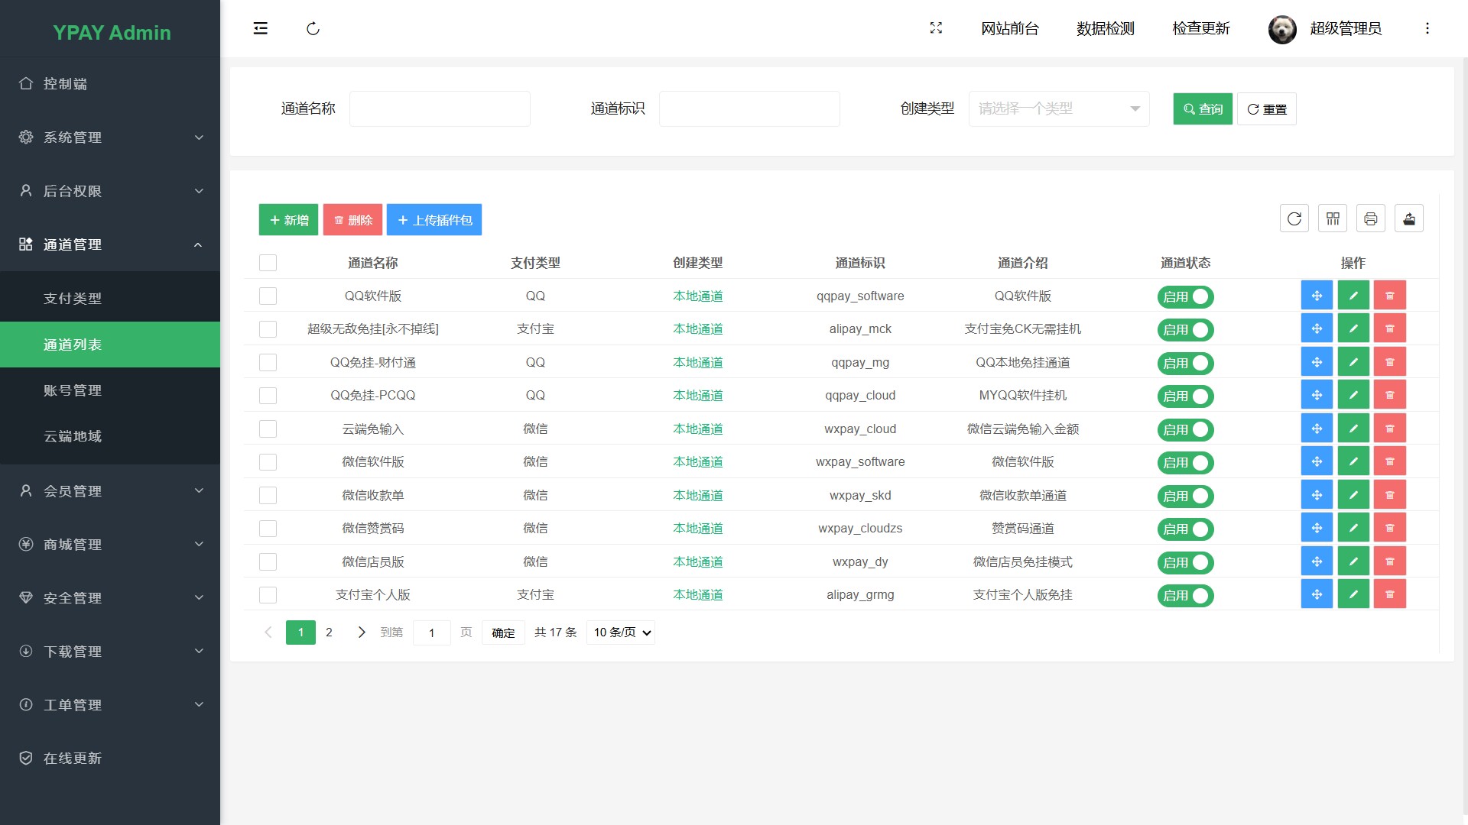Check the select-all checkbox in table header
This screenshot has height=825, width=1468.
(x=268, y=262)
